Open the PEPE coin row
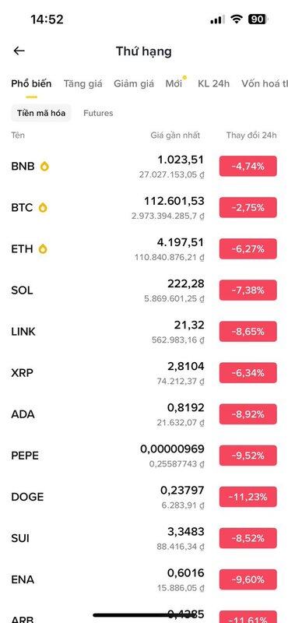Viewport: 288px width, 623px height. 144,456
